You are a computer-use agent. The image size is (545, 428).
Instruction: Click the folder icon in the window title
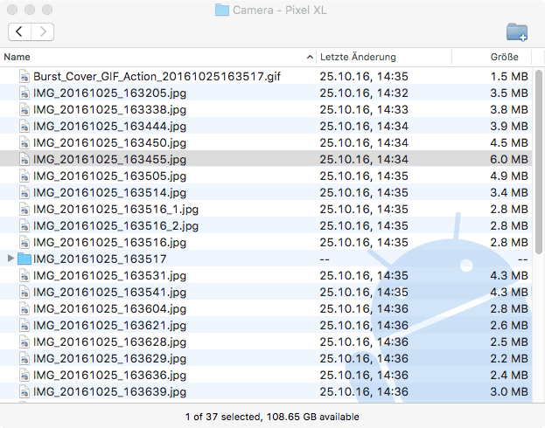tap(221, 10)
